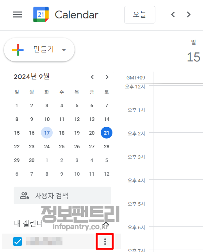Click the 오늘 (today) button
The height and width of the screenshot is (252, 203).
140,14
